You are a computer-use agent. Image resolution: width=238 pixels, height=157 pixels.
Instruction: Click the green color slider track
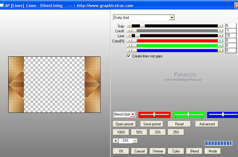pyautogui.click(x=175, y=45)
